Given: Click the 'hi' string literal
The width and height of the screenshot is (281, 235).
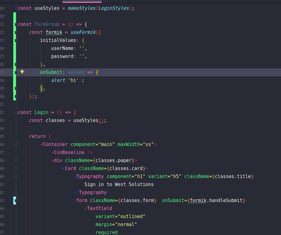Looking at the screenshot, I should [x=73, y=80].
